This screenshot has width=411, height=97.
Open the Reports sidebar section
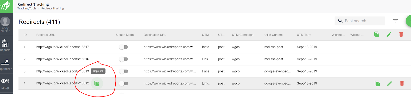(5, 46)
